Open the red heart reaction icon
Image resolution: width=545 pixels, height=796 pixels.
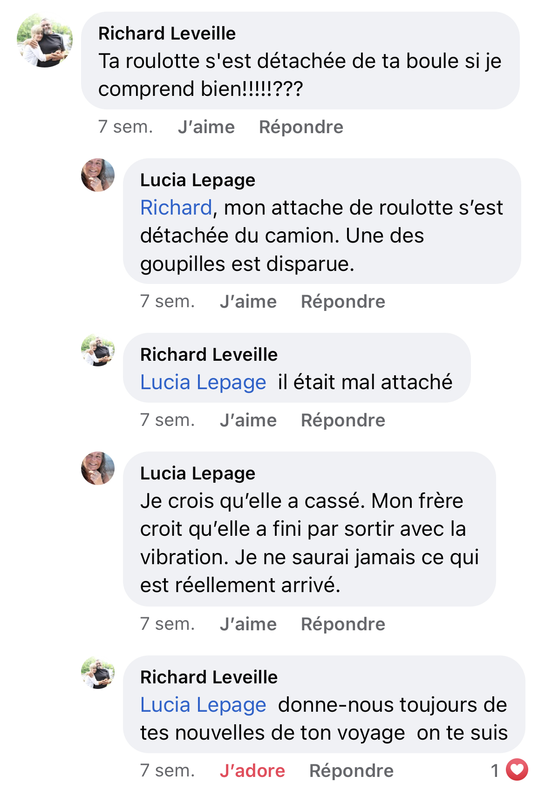[517, 770]
